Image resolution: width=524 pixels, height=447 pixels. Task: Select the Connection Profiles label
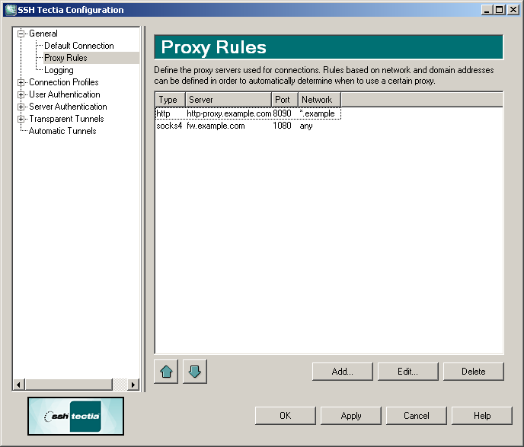pyautogui.click(x=64, y=82)
